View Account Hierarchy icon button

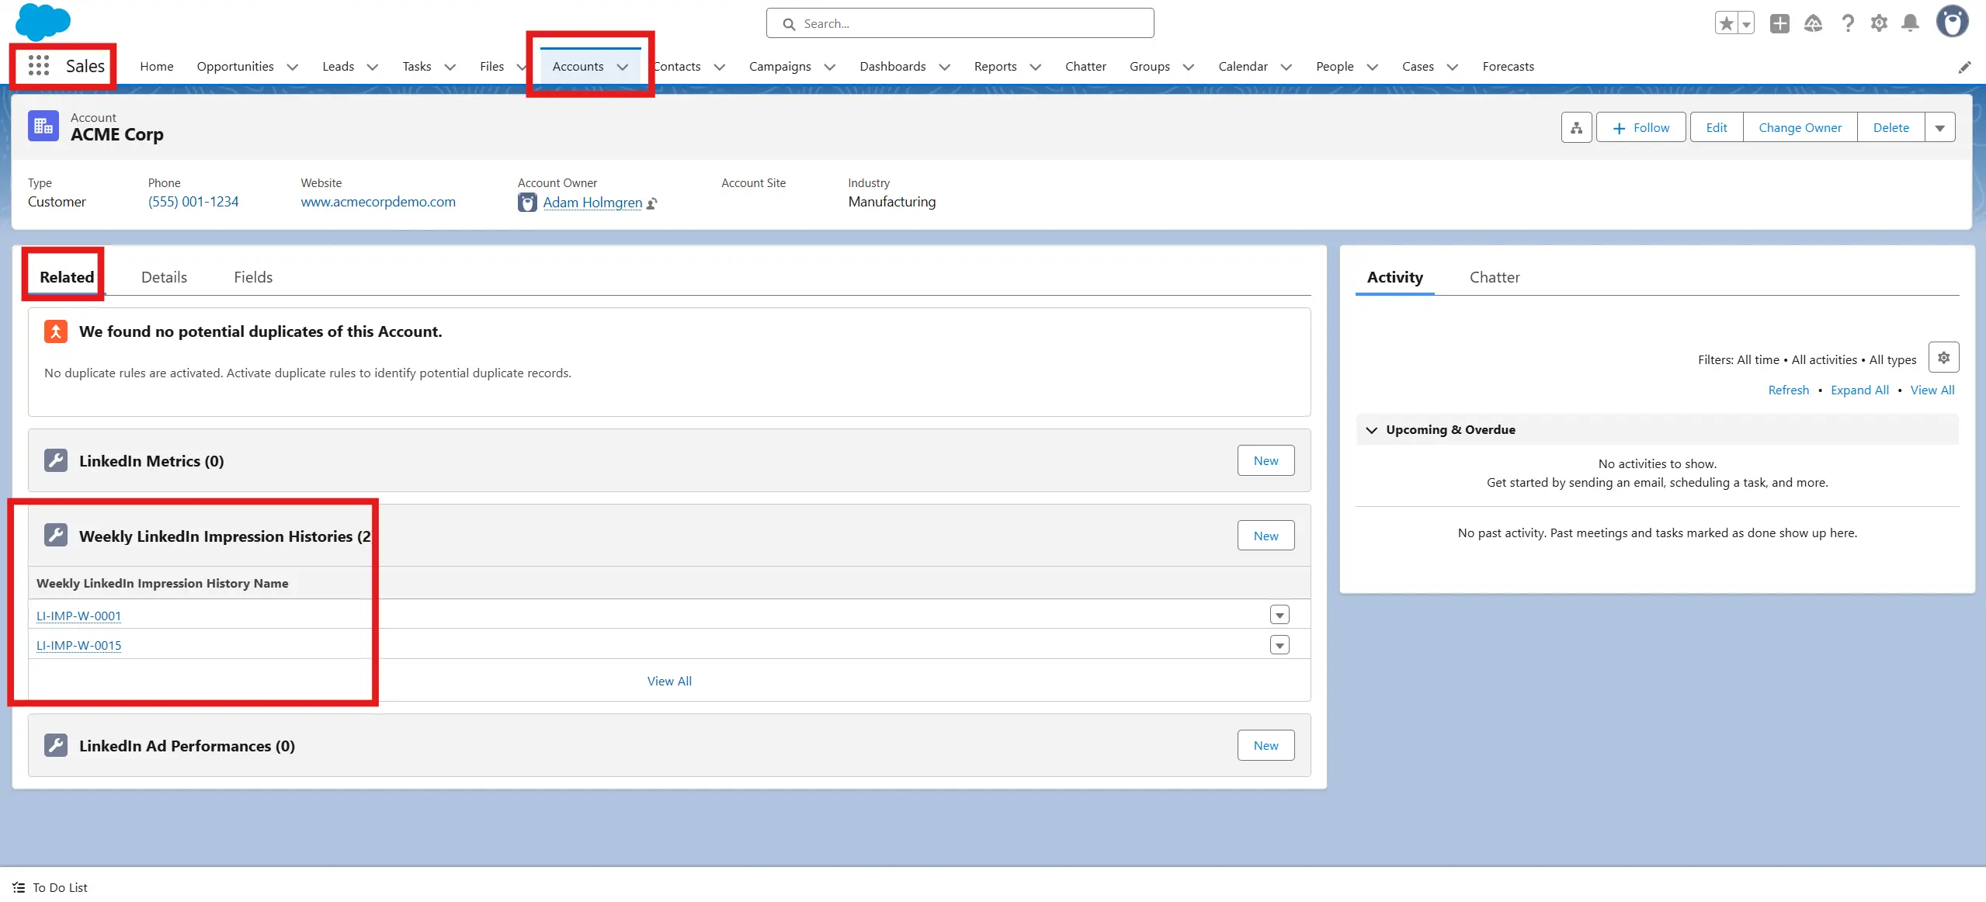click(1576, 128)
